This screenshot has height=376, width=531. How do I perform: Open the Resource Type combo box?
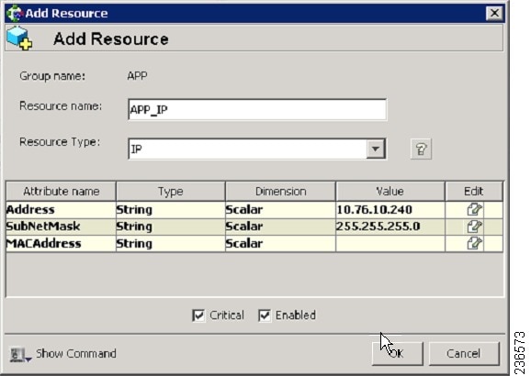(x=257, y=149)
